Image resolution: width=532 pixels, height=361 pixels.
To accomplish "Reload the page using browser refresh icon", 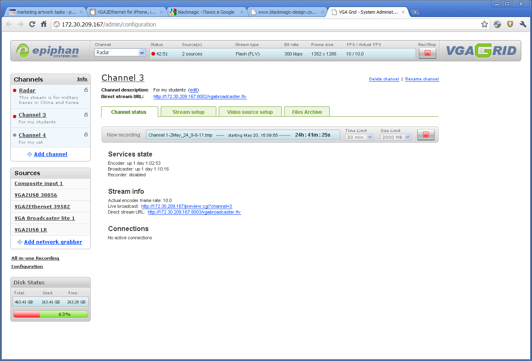I will (x=32, y=24).
